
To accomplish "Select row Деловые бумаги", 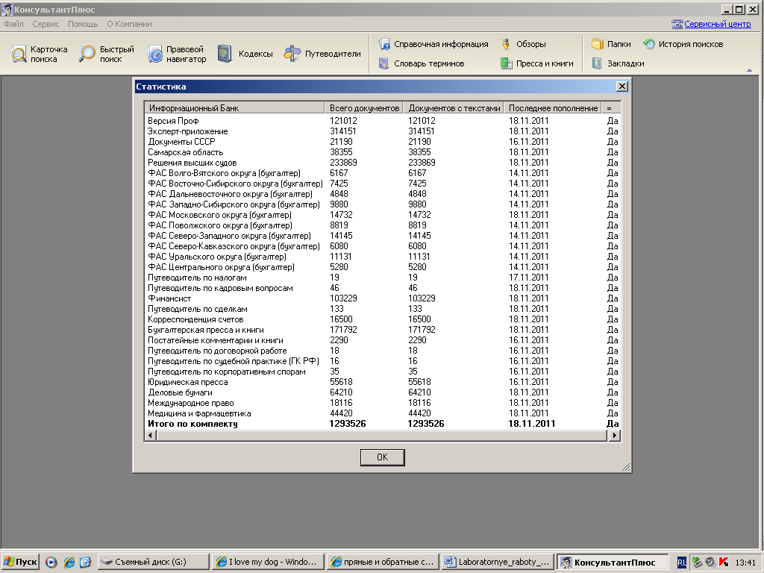I will pos(383,392).
